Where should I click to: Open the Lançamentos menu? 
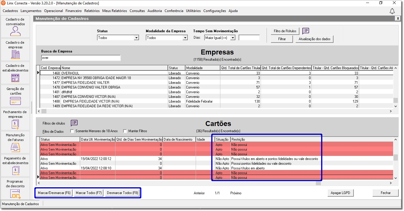(31, 11)
